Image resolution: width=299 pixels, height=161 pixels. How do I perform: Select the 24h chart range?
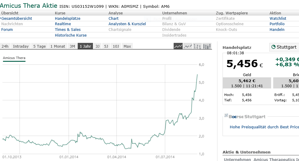5,46
